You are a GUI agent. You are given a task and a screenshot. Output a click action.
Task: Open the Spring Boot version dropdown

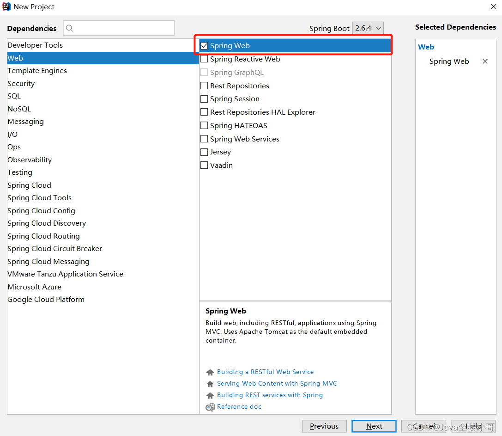tap(368, 28)
